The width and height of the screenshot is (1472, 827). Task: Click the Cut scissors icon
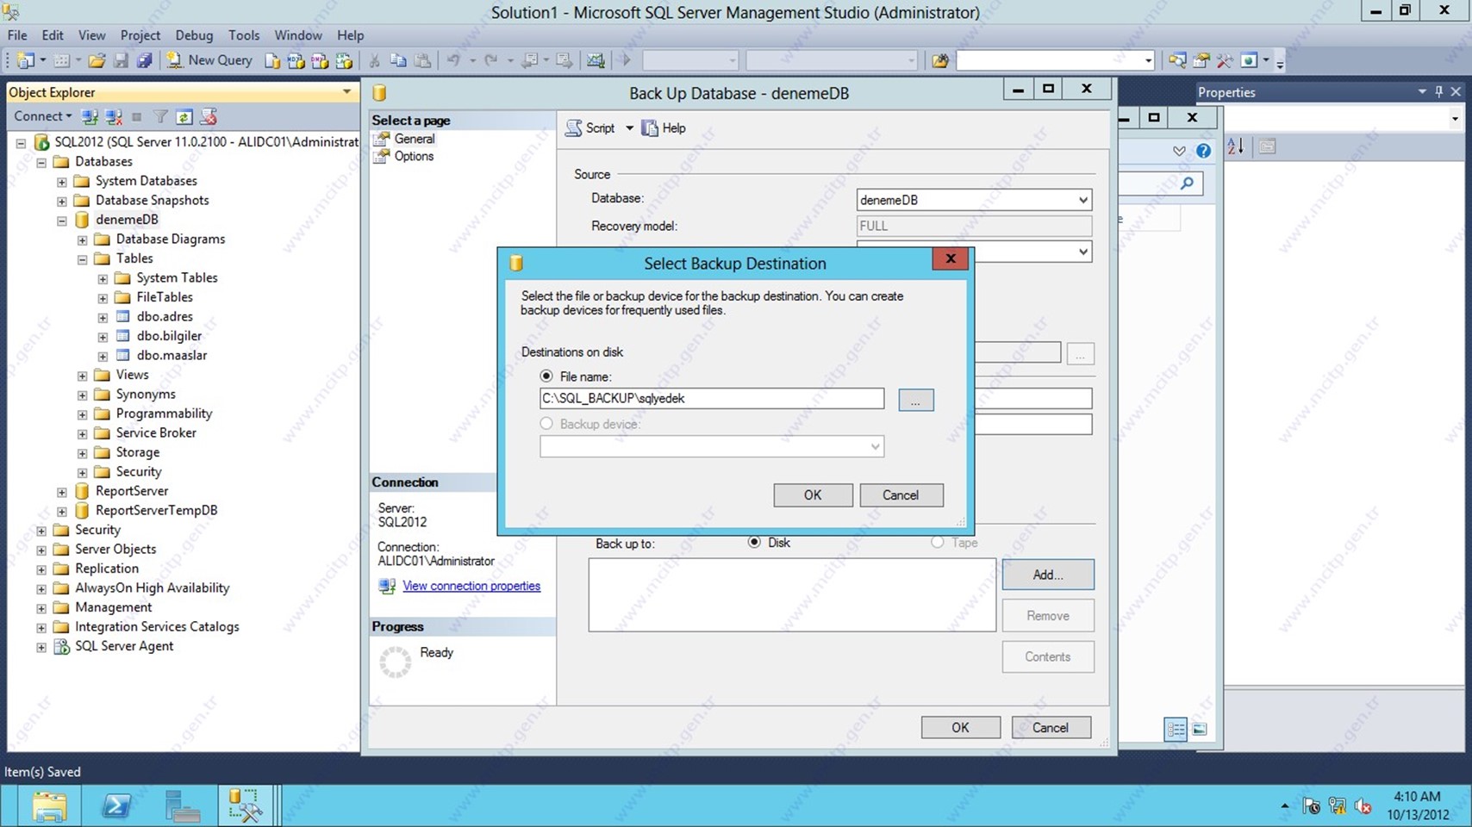374,60
